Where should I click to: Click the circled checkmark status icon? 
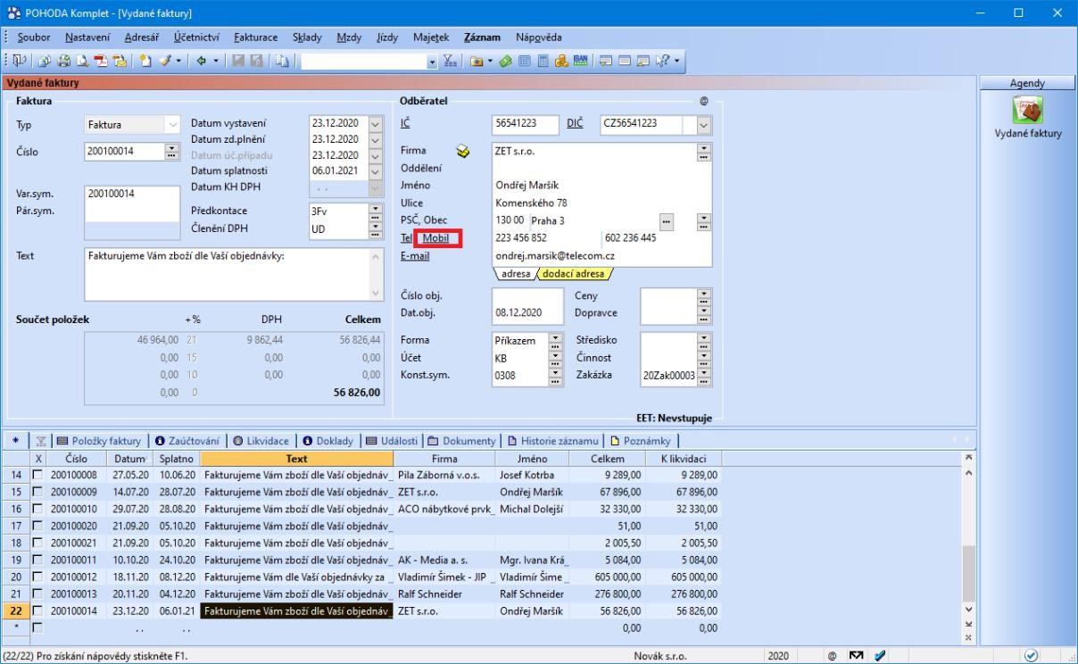(1032, 656)
